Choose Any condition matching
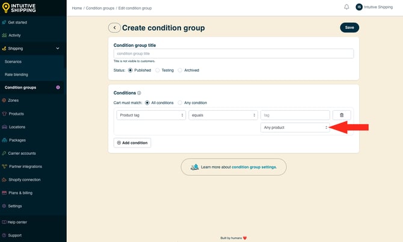Screen dimensions: 403x242 tap(180, 102)
